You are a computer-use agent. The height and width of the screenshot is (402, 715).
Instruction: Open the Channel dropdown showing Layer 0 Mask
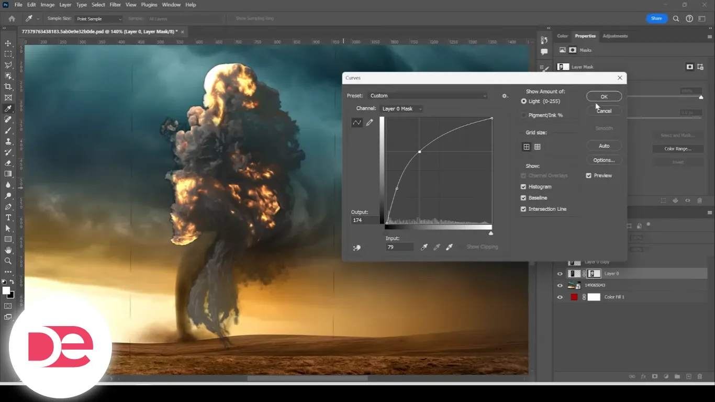pyautogui.click(x=402, y=109)
